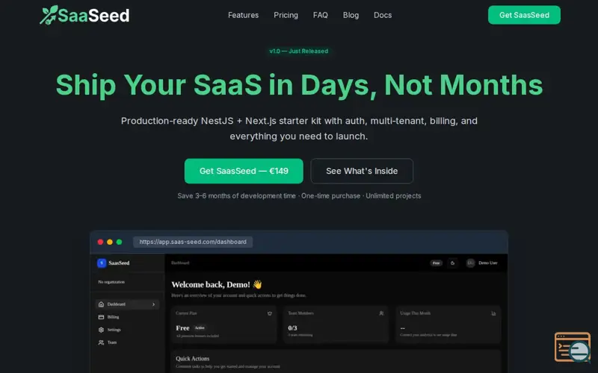Click Get SaasSeed button in top header

(524, 15)
